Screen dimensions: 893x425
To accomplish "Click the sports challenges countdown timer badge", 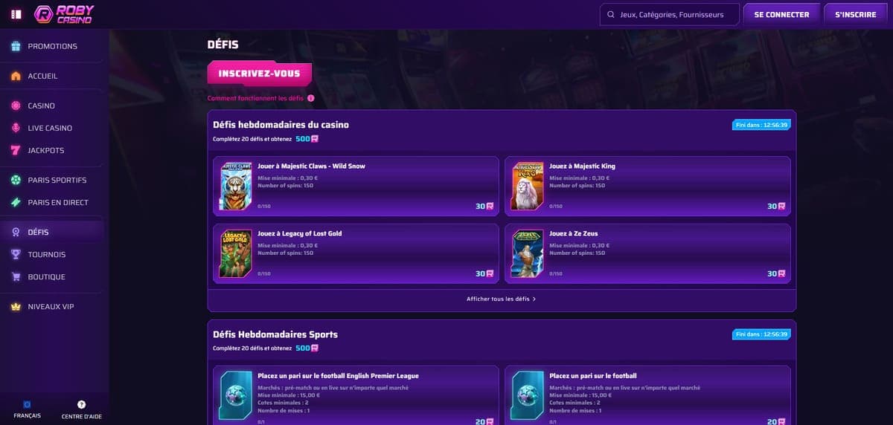I will point(761,334).
